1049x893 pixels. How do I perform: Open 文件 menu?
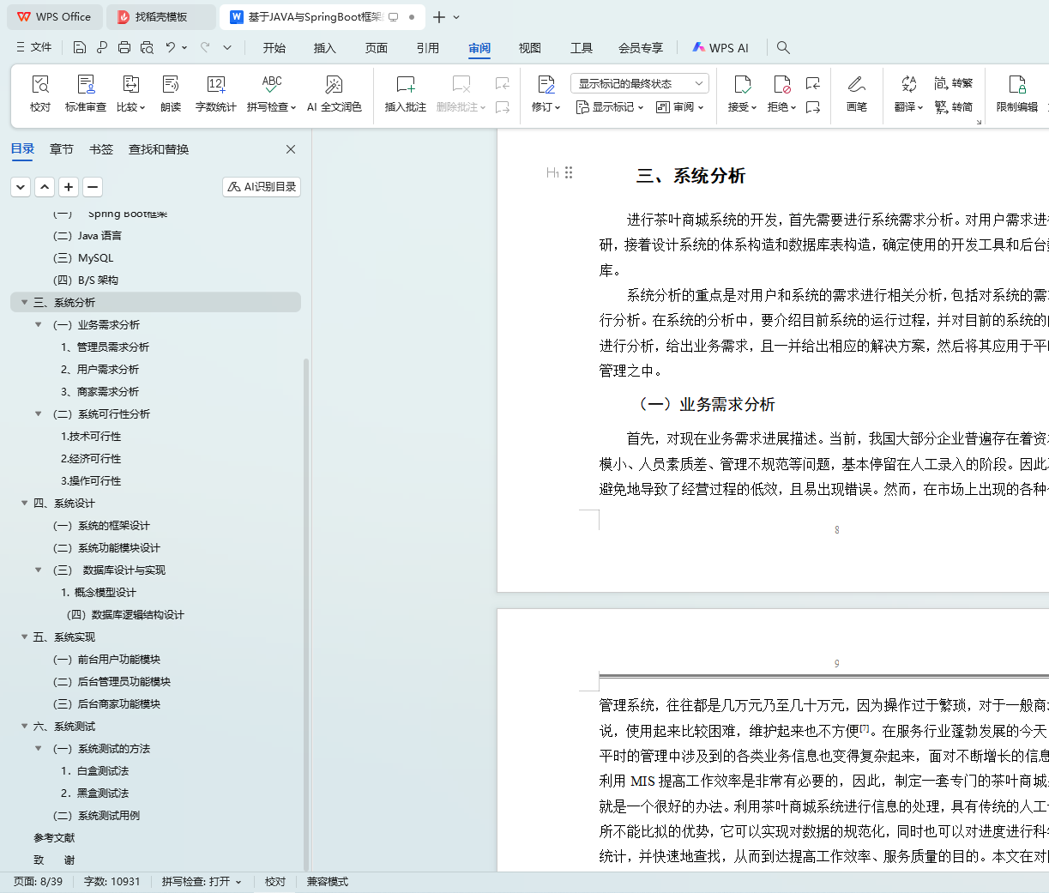tap(34, 47)
